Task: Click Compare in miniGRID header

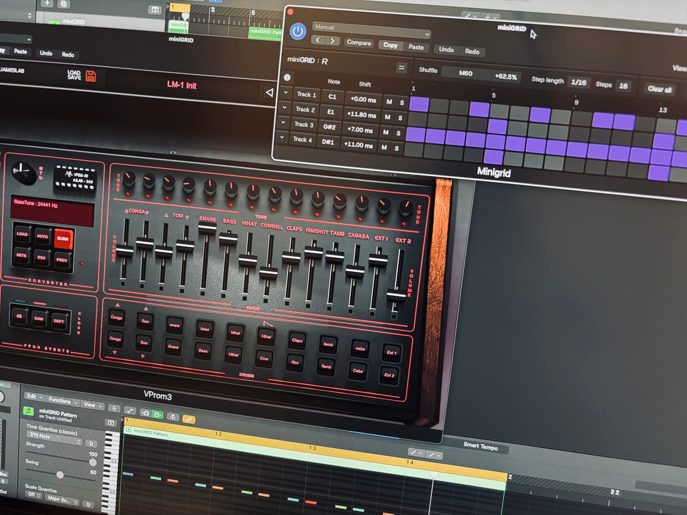Action: (x=359, y=42)
